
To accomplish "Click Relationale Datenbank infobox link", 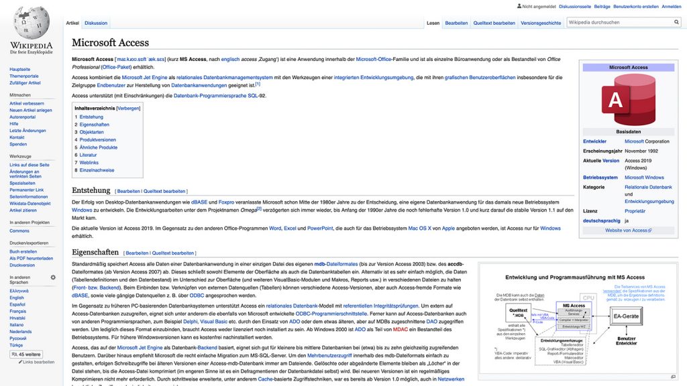I will click(x=648, y=187).
